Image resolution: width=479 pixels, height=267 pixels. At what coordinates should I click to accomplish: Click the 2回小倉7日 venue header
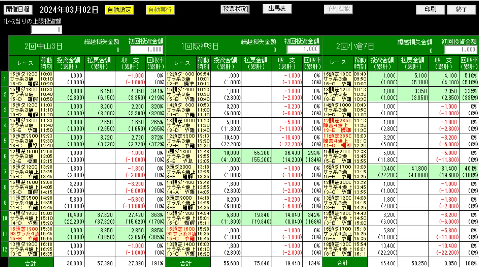(355, 46)
